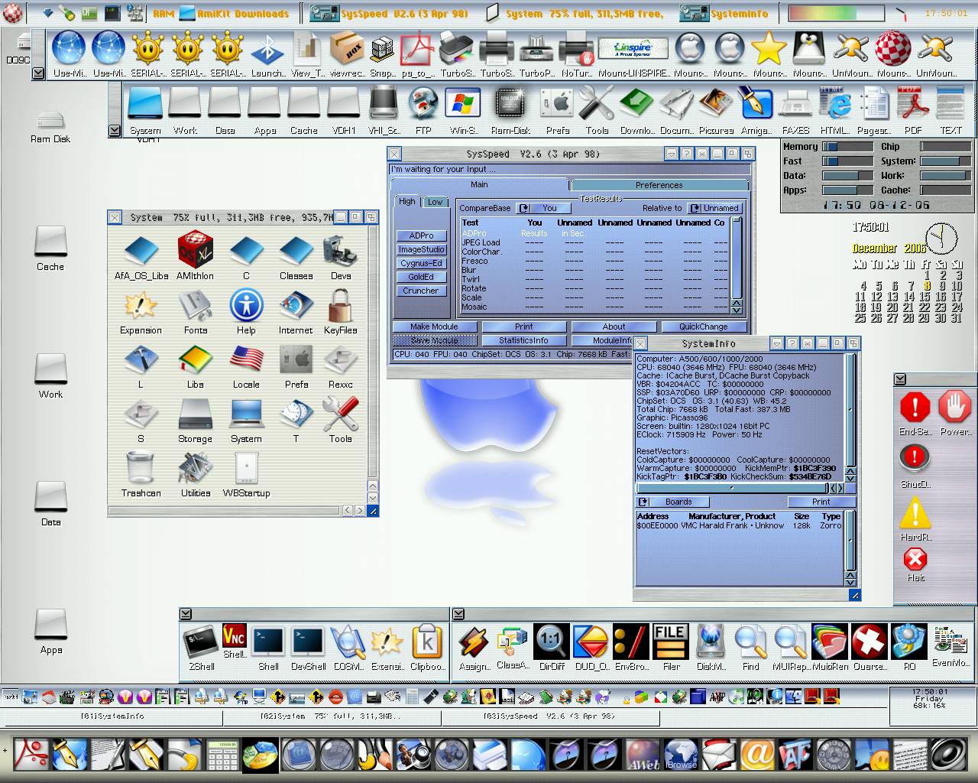This screenshot has width=978, height=783.
Task: Click SystemInfo horizontal scrollbar below text
Action: pyautogui.click(x=732, y=488)
